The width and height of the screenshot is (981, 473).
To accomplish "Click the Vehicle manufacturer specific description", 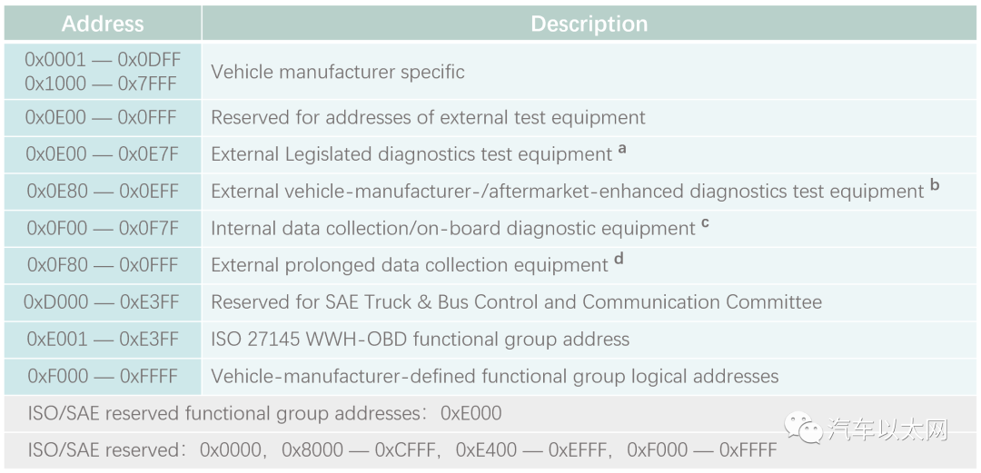I will pos(338,72).
